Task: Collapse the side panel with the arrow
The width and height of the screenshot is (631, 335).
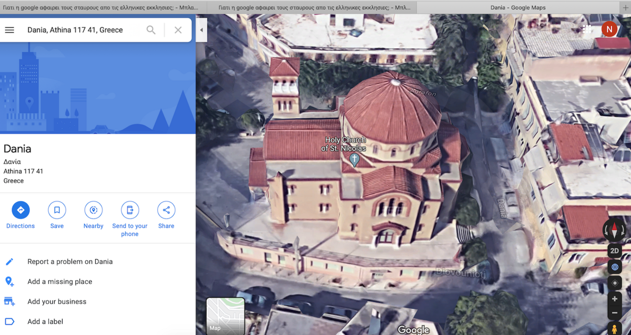Action: click(201, 30)
